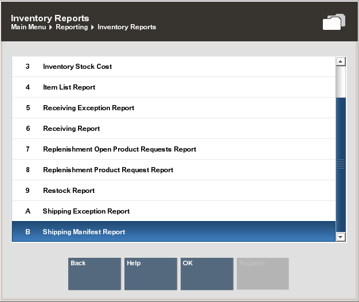Viewport: 359px width, 302px height.
Task: Select Replenishment Open Product Requests Report
Action: [x=174, y=149]
